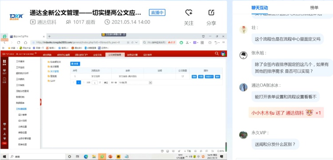The image size is (333, 160).
Task: Click the OA header magnifier search icon
Action: (217, 53)
